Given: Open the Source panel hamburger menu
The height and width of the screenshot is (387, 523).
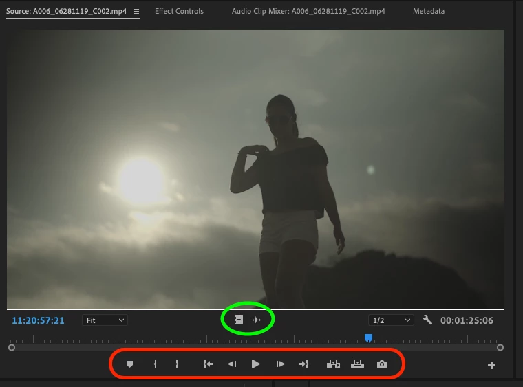Looking at the screenshot, I should pyautogui.click(x=136, y=11).
